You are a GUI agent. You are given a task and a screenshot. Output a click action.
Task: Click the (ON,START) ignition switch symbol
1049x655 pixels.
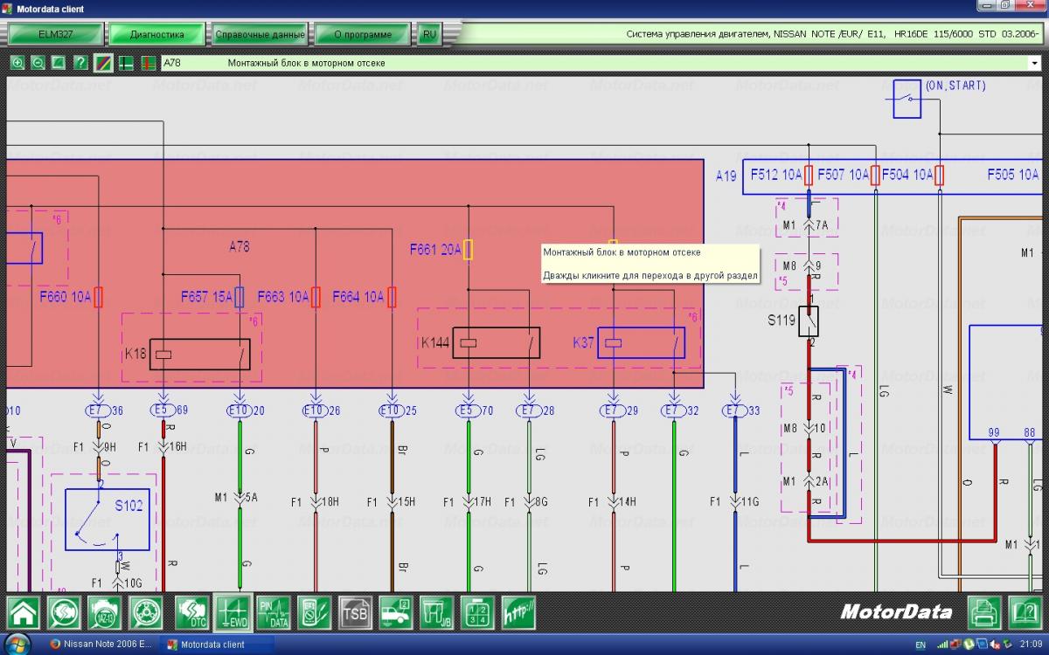pos(907,99)
